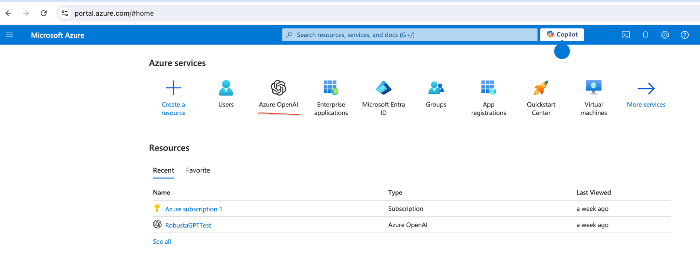The image size is (700, 254).
Task: Open the notifications bell
Action: 645,35
